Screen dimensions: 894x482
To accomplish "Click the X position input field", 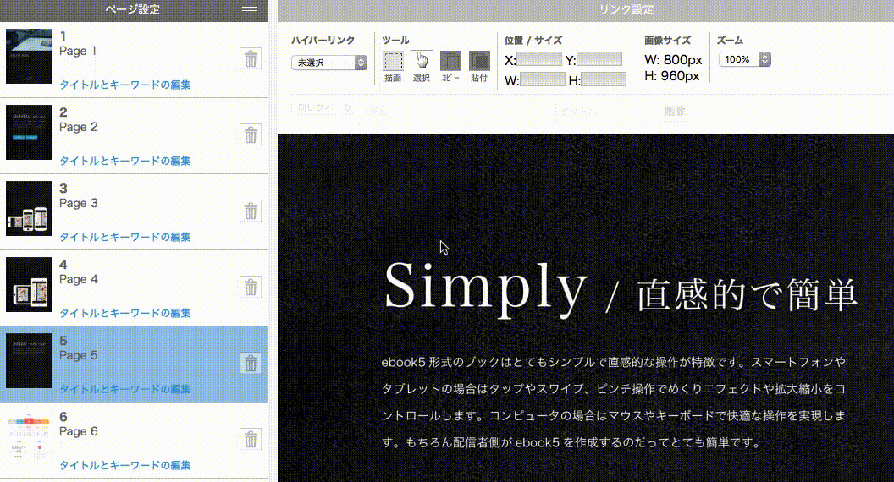I will [x=539, y=59].
